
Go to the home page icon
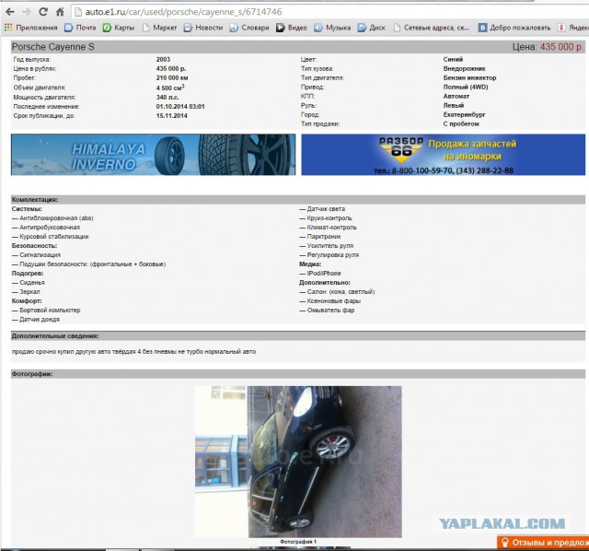[60, 12]
